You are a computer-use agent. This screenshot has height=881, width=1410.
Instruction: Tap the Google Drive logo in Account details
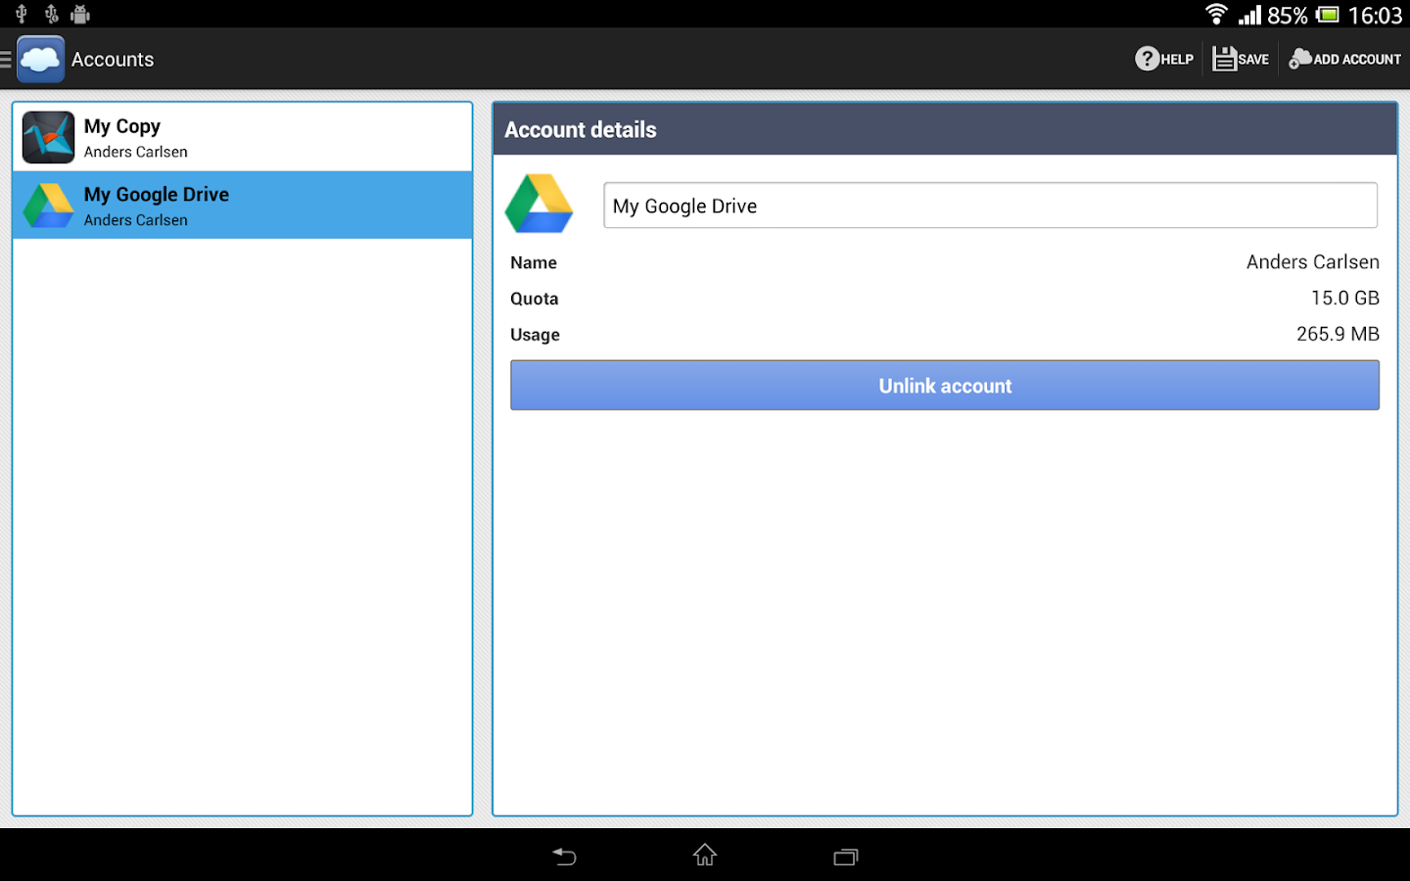[x=539, y=204]
